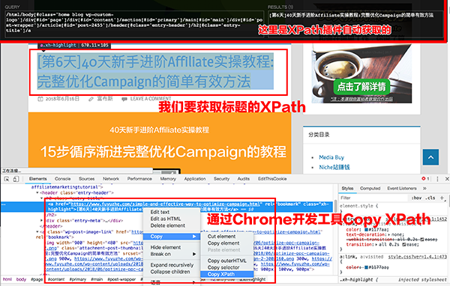The height and width of the screenshot is (286, 450).
Task: Click the LEAVE A COMMENT link
Action: [x=151, y=99]
